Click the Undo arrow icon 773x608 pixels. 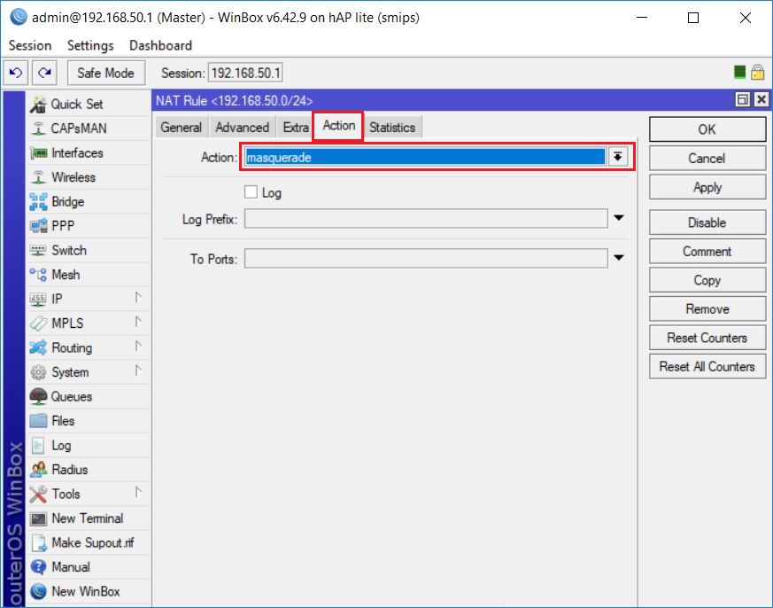[16, 73]
